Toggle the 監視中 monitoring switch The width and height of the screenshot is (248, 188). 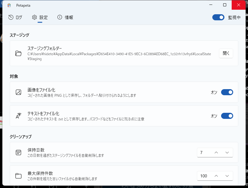pyautogui.click(x=218, y=17)
